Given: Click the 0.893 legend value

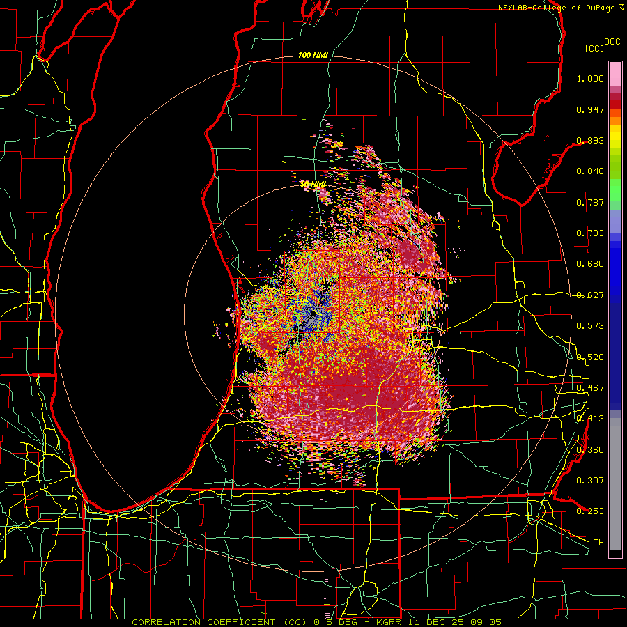Looking at the screenshot, I should coord(590,140).
